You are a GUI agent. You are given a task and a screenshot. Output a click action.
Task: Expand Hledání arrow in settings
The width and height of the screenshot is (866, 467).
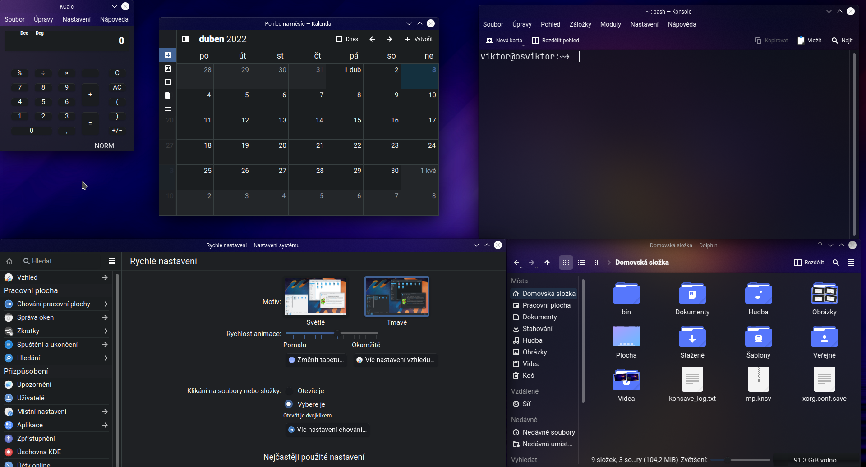pos(105,358)
